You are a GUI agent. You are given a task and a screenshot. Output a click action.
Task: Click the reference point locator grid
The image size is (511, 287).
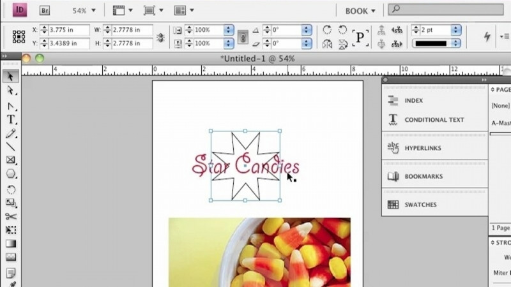19,36
